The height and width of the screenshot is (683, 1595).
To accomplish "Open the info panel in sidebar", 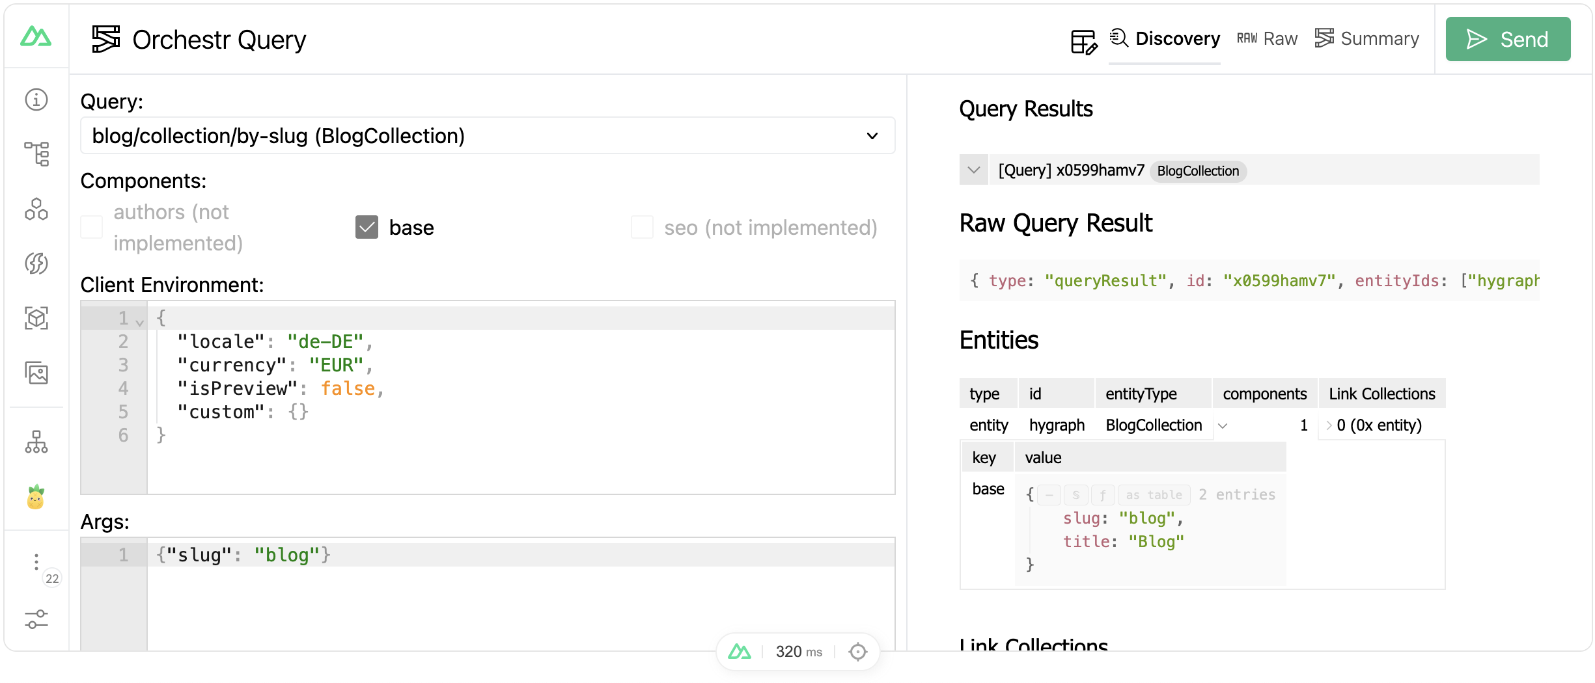I will tap(36, 100).
